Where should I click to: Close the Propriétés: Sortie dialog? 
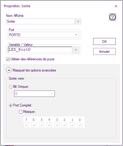116,6
